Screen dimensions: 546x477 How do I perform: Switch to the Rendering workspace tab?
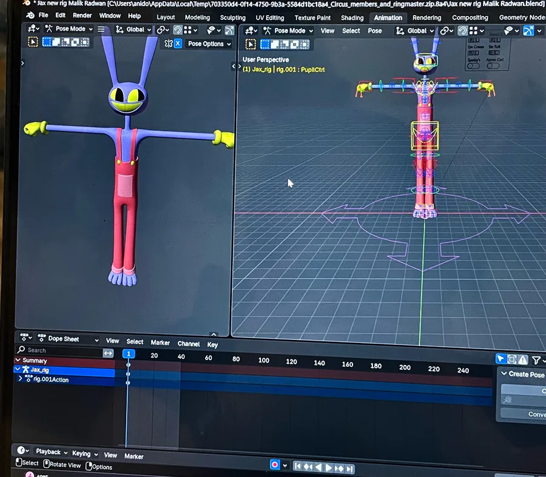426,18
